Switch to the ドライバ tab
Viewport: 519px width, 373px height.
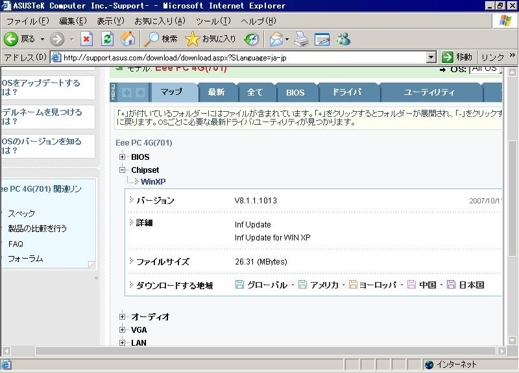coord(347,92)
